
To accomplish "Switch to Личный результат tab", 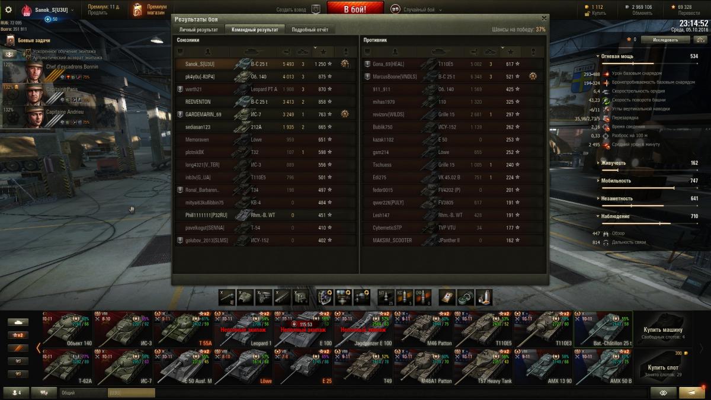I will click(198, 30).
